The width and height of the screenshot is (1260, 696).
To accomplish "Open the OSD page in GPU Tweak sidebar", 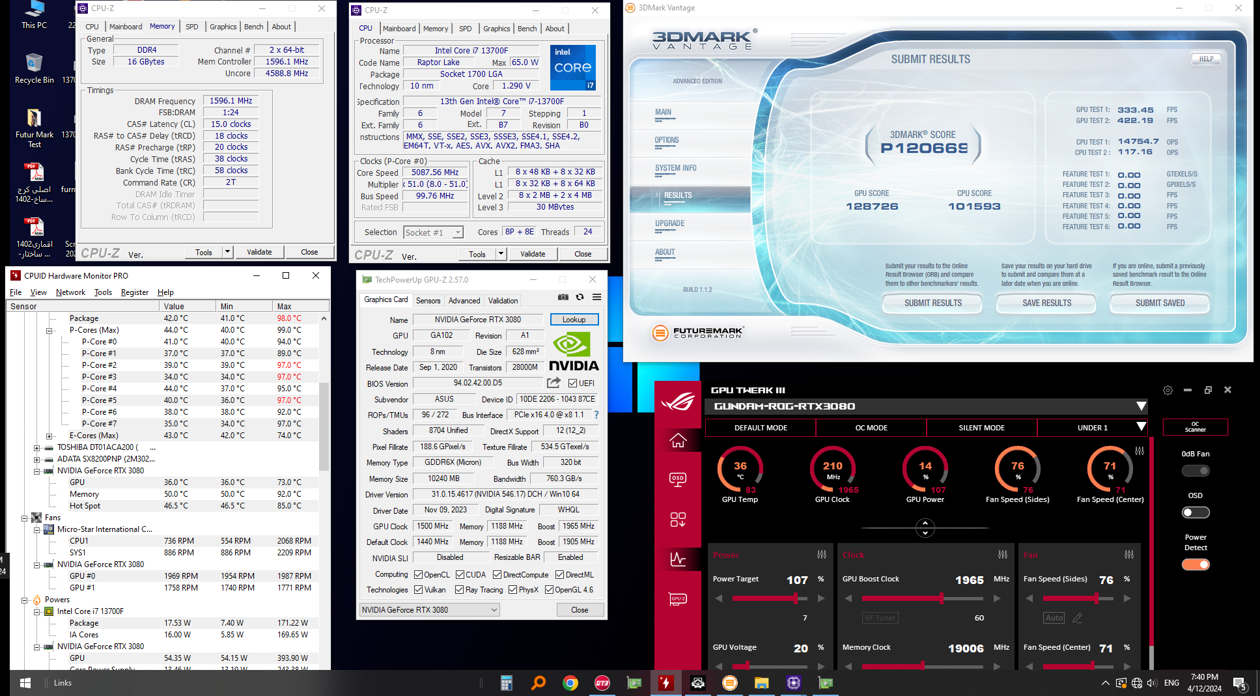I will (x=678, y=480).
